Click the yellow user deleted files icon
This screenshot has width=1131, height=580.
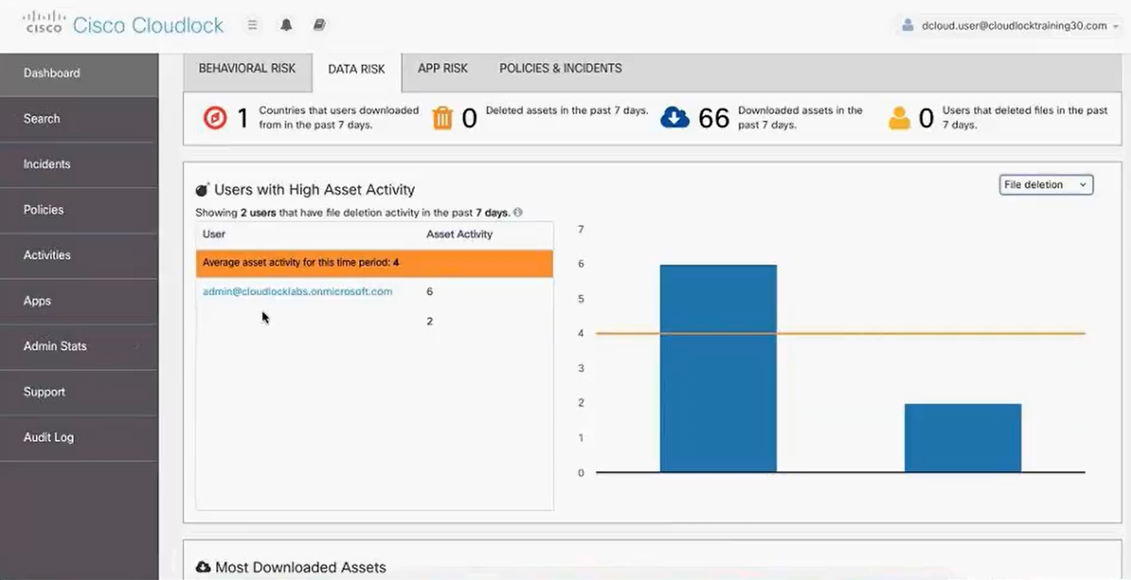(900, 118)
